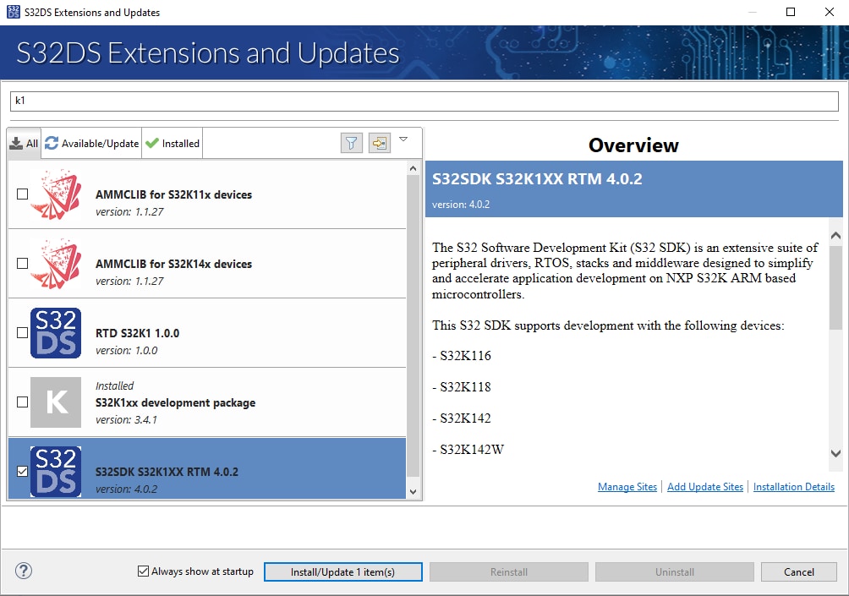Open help with the question mark icon
849x596 pixels.
click(24, 571)
